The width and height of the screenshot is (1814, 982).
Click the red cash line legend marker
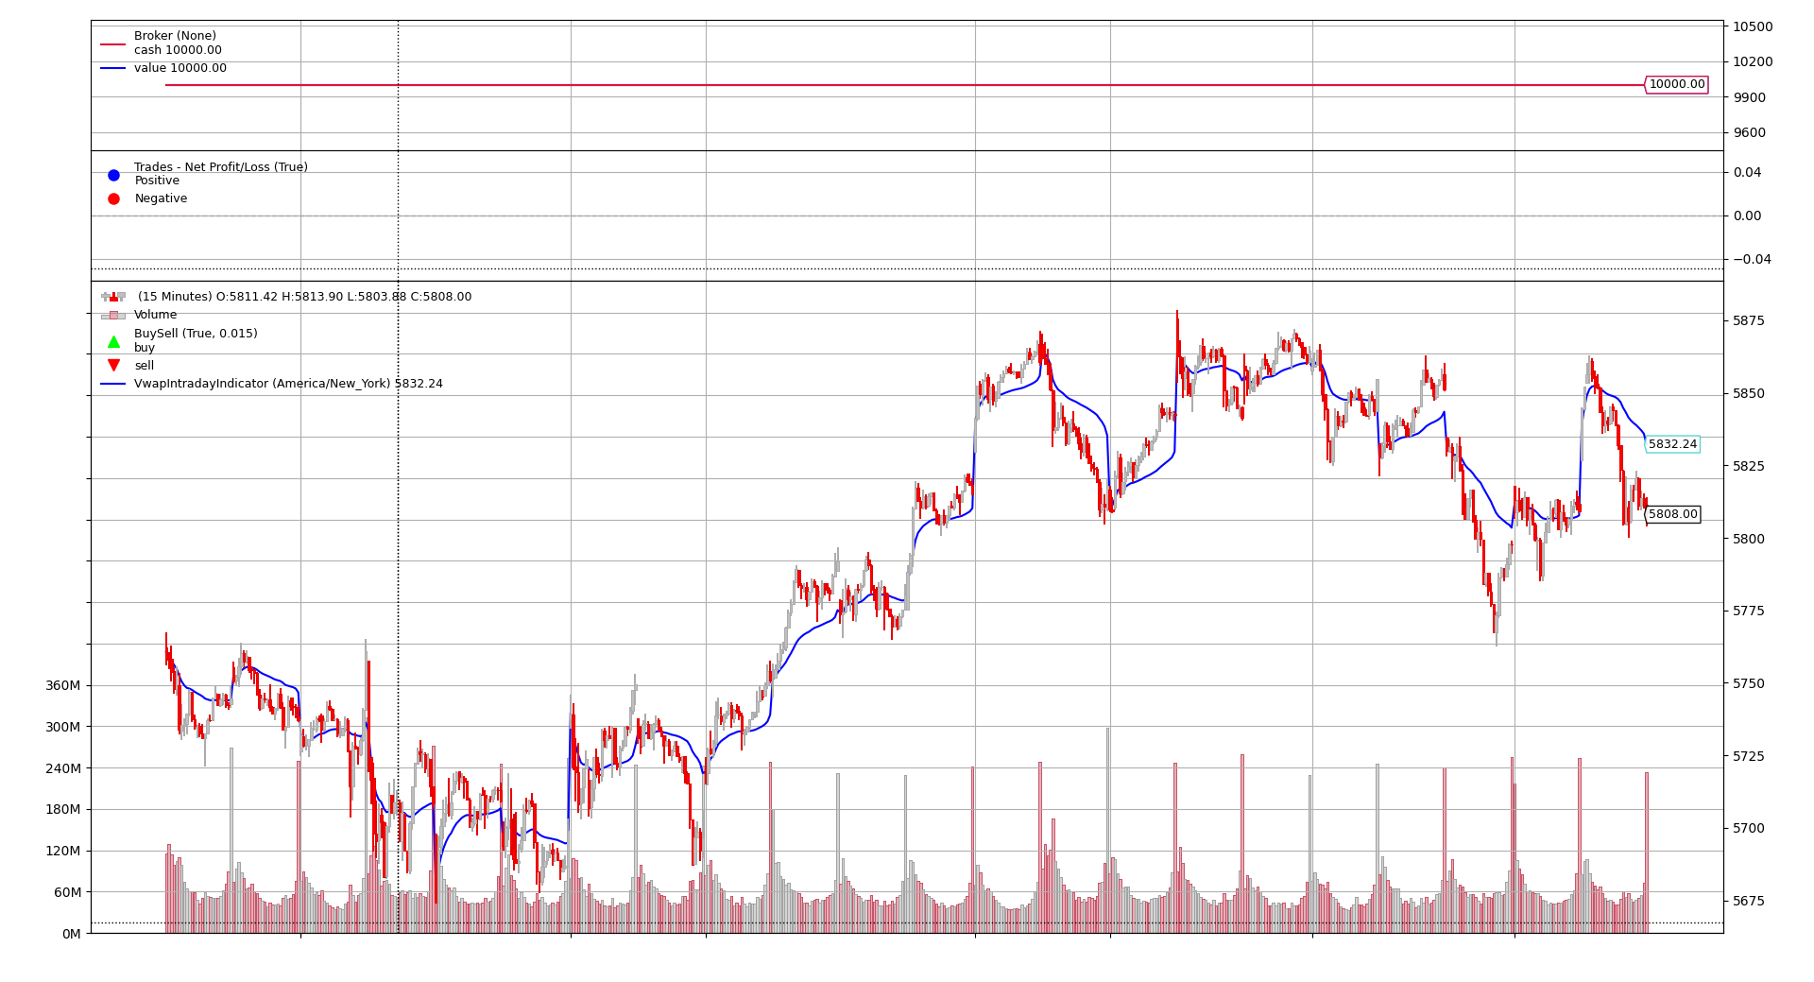112,43
